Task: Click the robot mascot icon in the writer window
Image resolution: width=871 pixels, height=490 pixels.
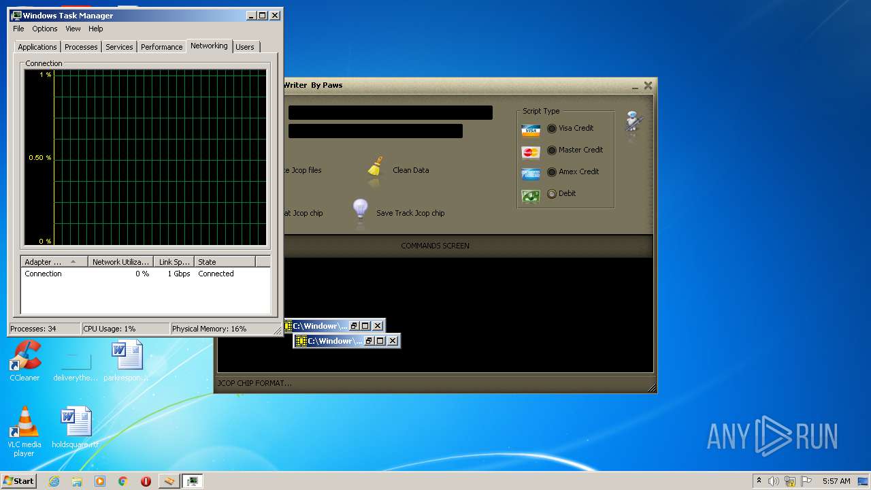Action: pos(634,123)
